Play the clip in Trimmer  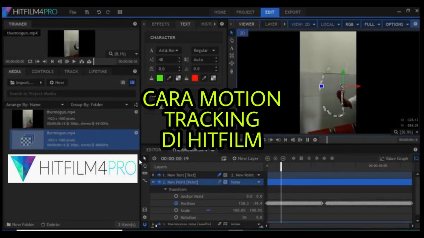coord(74,61)
